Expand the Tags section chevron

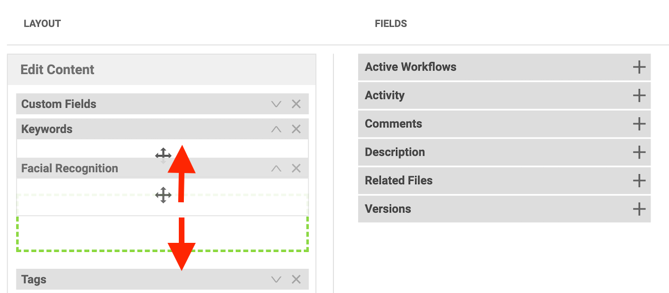(276, 280)
